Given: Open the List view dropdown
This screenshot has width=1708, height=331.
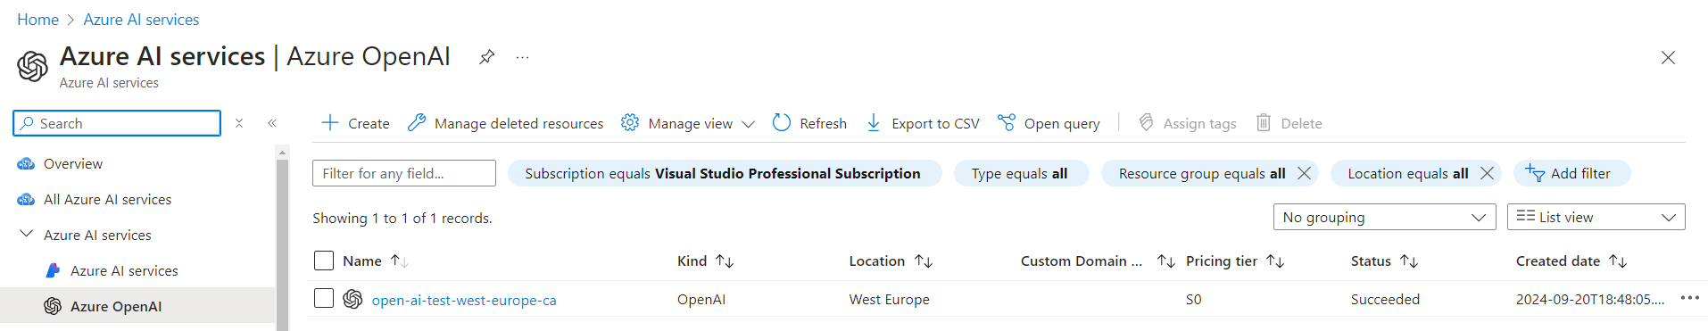Looking at the screenshot, I should click(1596, 217).
